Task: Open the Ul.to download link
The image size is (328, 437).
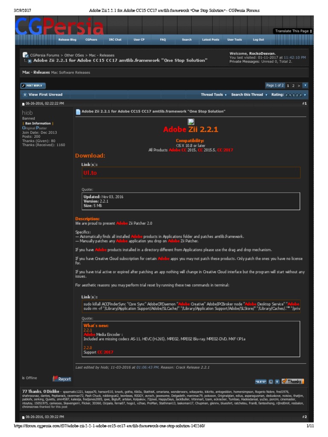Action: pos(90,173)
